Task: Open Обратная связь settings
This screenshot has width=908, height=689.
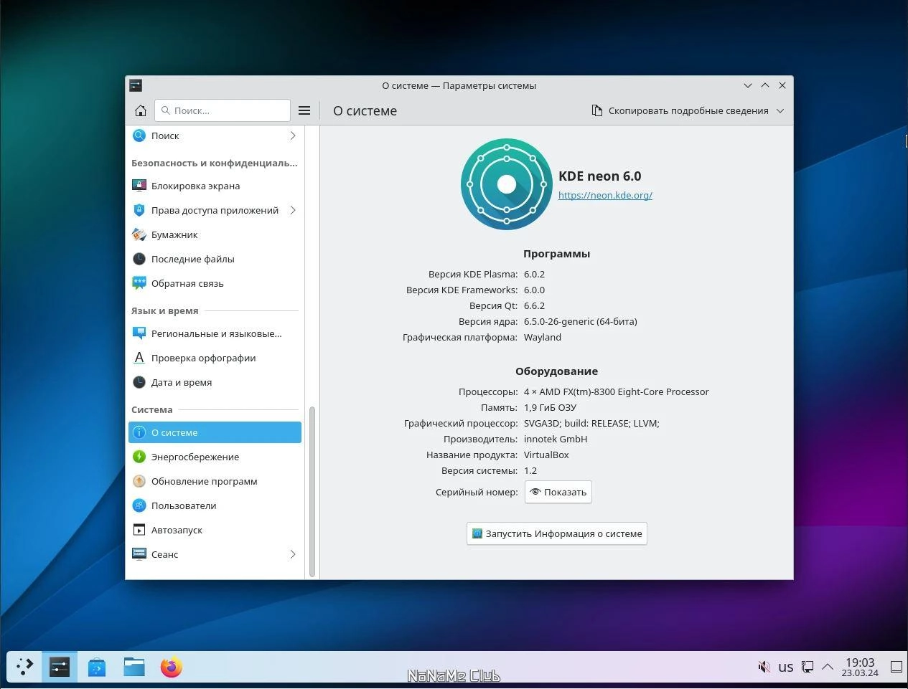Action: pyautogui.click(x=215, y=283)
